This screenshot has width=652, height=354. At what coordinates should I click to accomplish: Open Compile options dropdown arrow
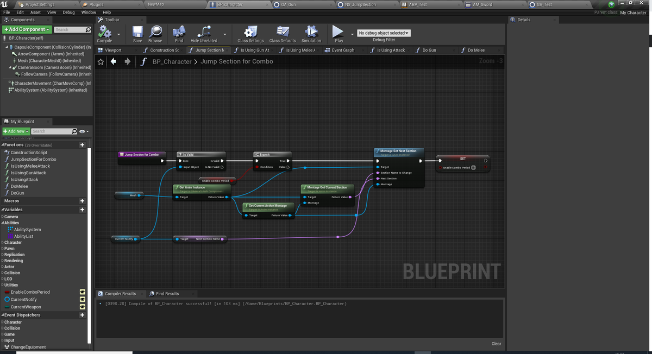118,34
